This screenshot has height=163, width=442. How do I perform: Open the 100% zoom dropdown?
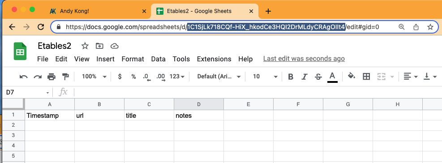click(x=94, y=77)
